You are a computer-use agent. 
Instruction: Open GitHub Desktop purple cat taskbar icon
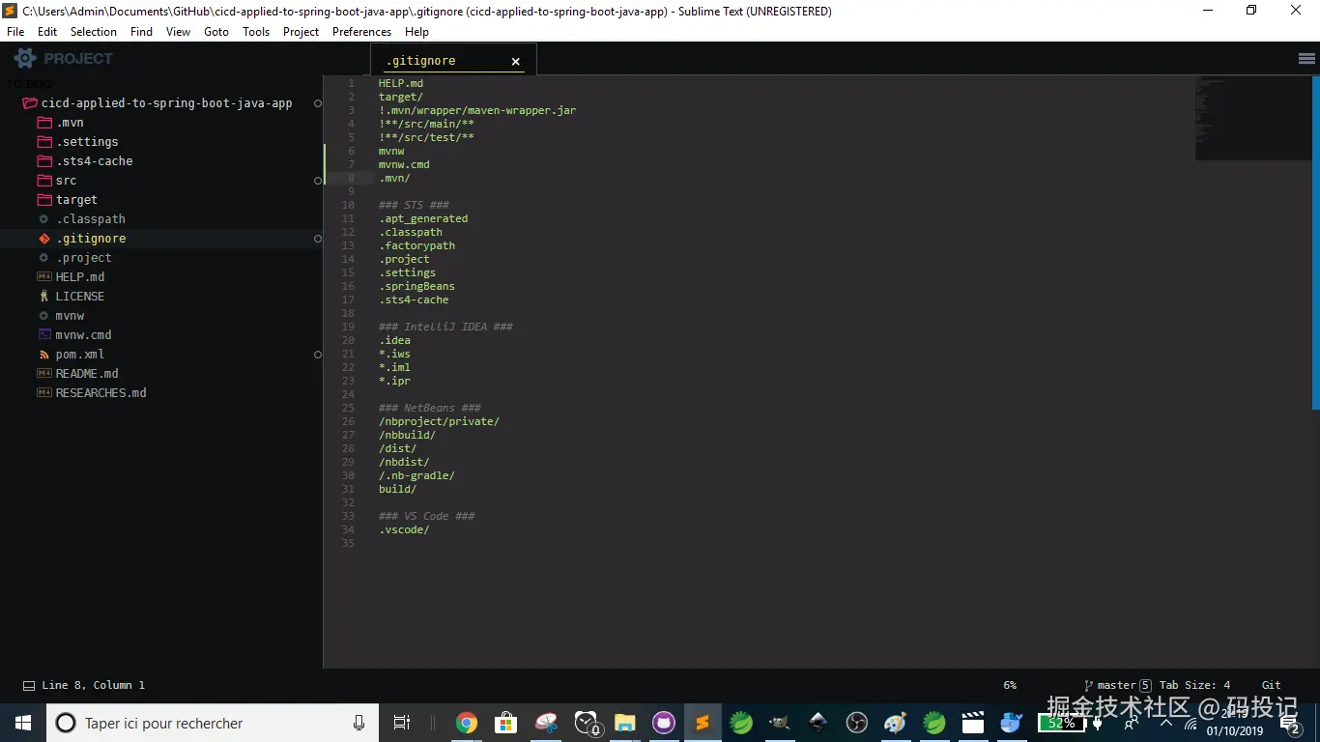pos(663,723)
